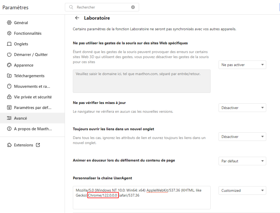Open the smooth scrolling 'Par défaut' dropdown
The height and width of the screenshot is (213, 280).
242,161
